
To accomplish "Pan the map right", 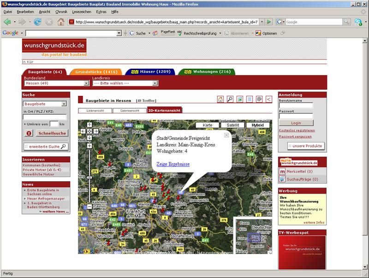I will point(96,131).
